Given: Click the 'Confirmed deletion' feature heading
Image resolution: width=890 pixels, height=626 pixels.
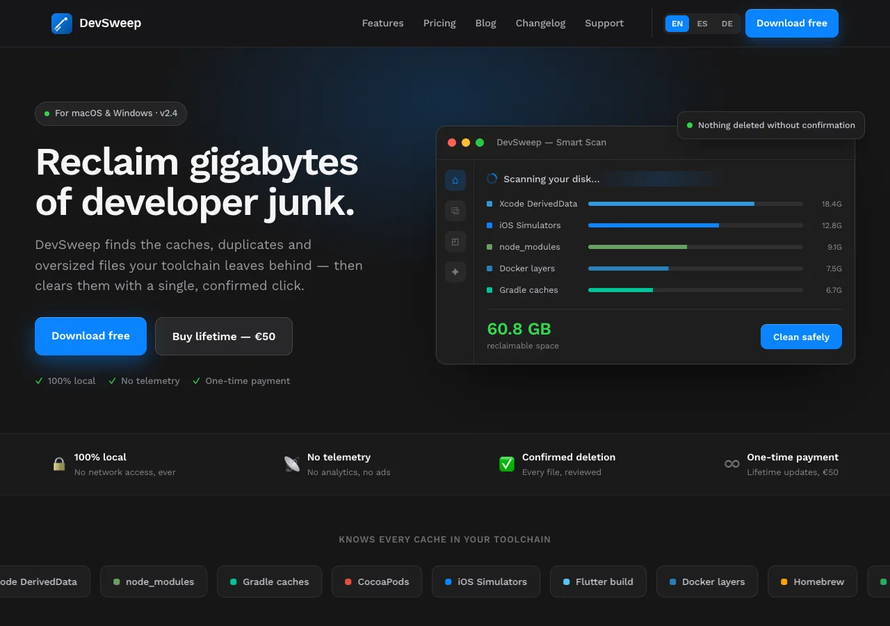Looking at the screenshot, I should tap(569, 457).
